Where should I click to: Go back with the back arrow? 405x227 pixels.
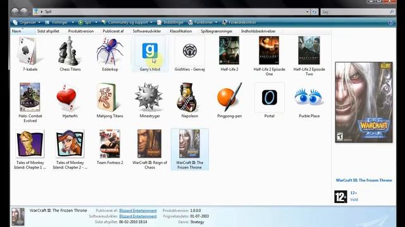(x=15, y=11)
